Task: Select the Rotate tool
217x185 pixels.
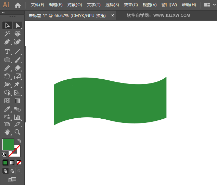Action: click(7, 76)
